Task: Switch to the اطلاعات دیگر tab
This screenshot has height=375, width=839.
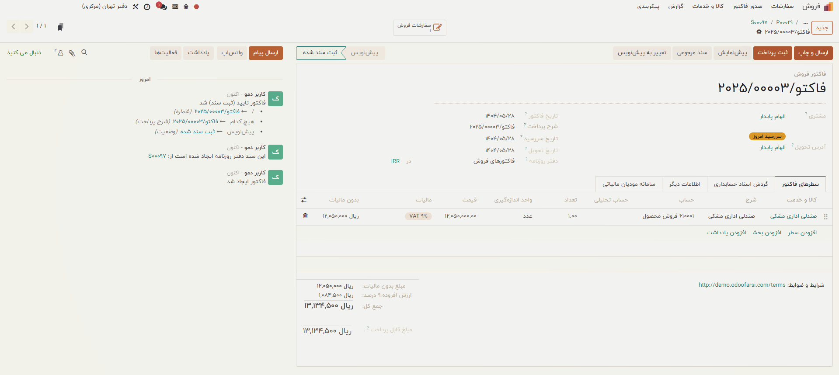Action: (x=685, y=184)
